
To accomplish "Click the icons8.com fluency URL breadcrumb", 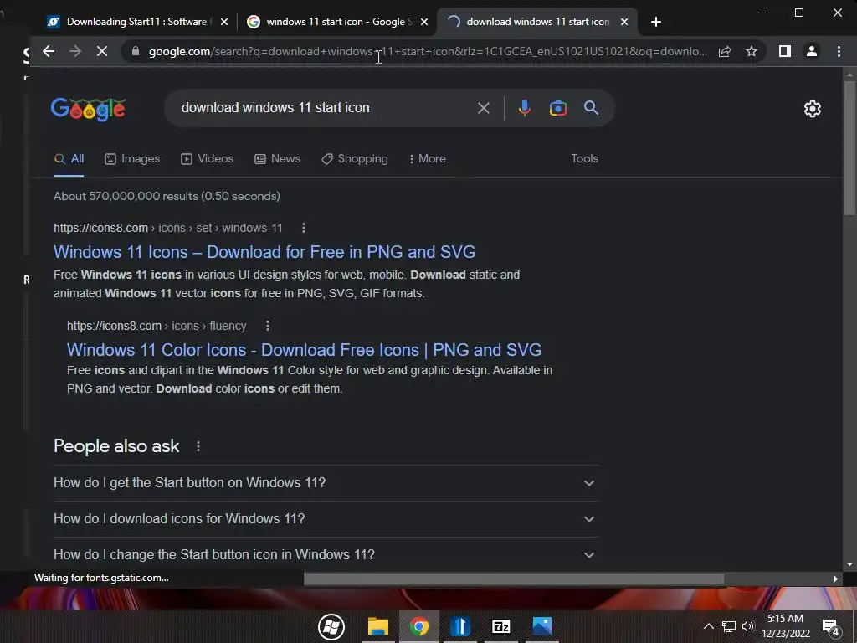I will point(157,326).
